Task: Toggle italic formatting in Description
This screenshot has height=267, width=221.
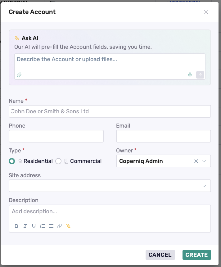Action: (x=25, y=226)
